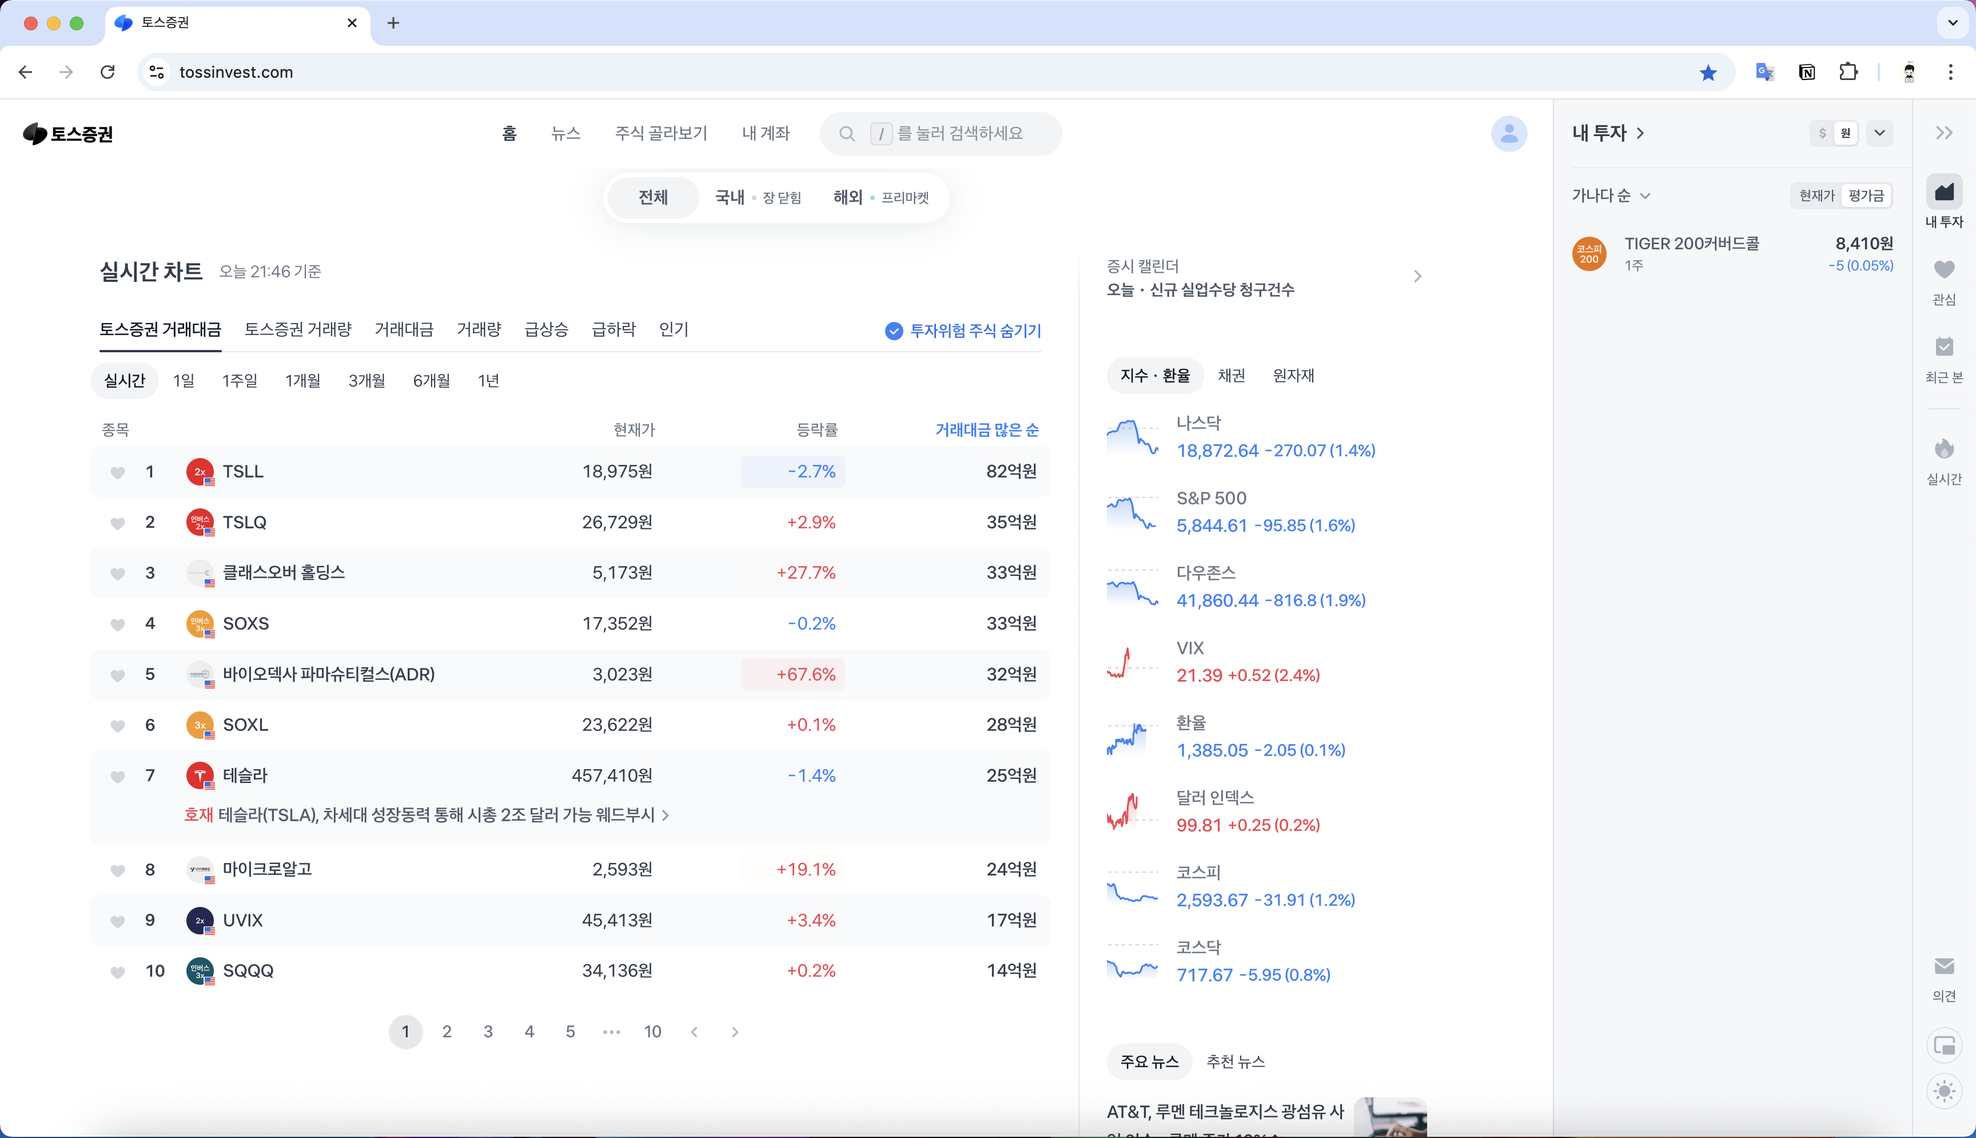Click SQQQ stock logo icon

tap(200, 972)
